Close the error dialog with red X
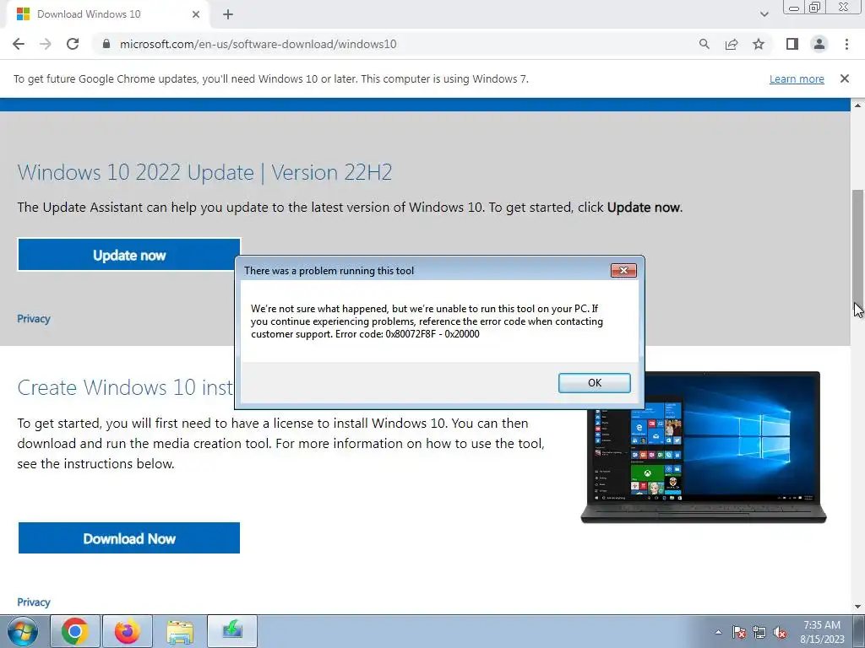865x648 pixels. [x=623, y=270]
